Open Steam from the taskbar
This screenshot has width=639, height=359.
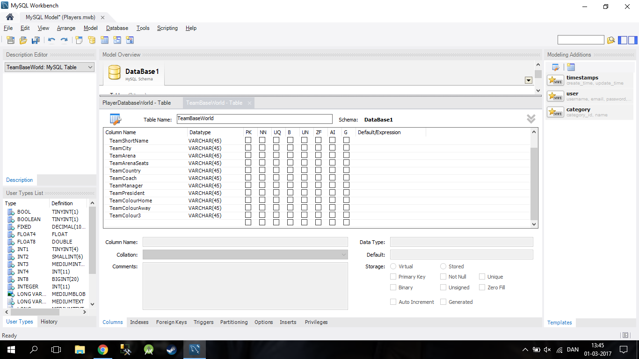172,349
